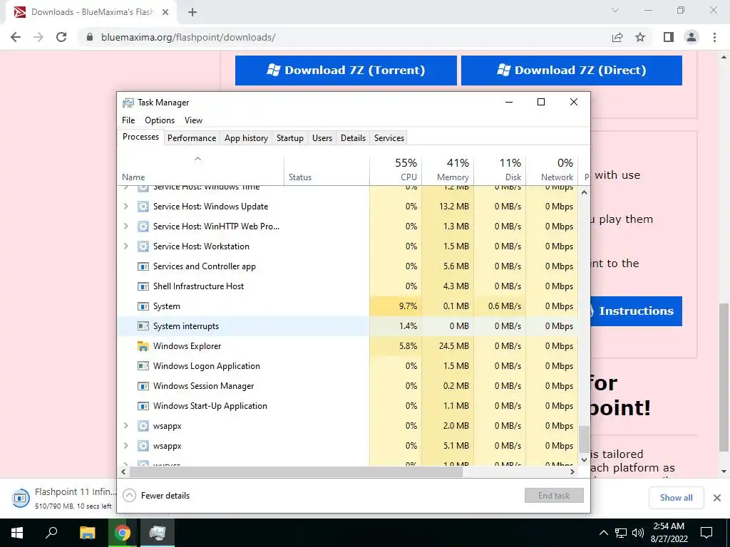Click the System interrupts process icon
Image resolution: width=730 pixels, height=547 pixels.
143,326
